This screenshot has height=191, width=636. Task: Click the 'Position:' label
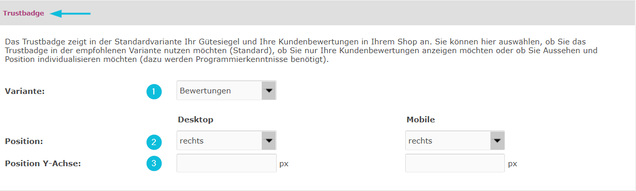[x=23, y=141]
